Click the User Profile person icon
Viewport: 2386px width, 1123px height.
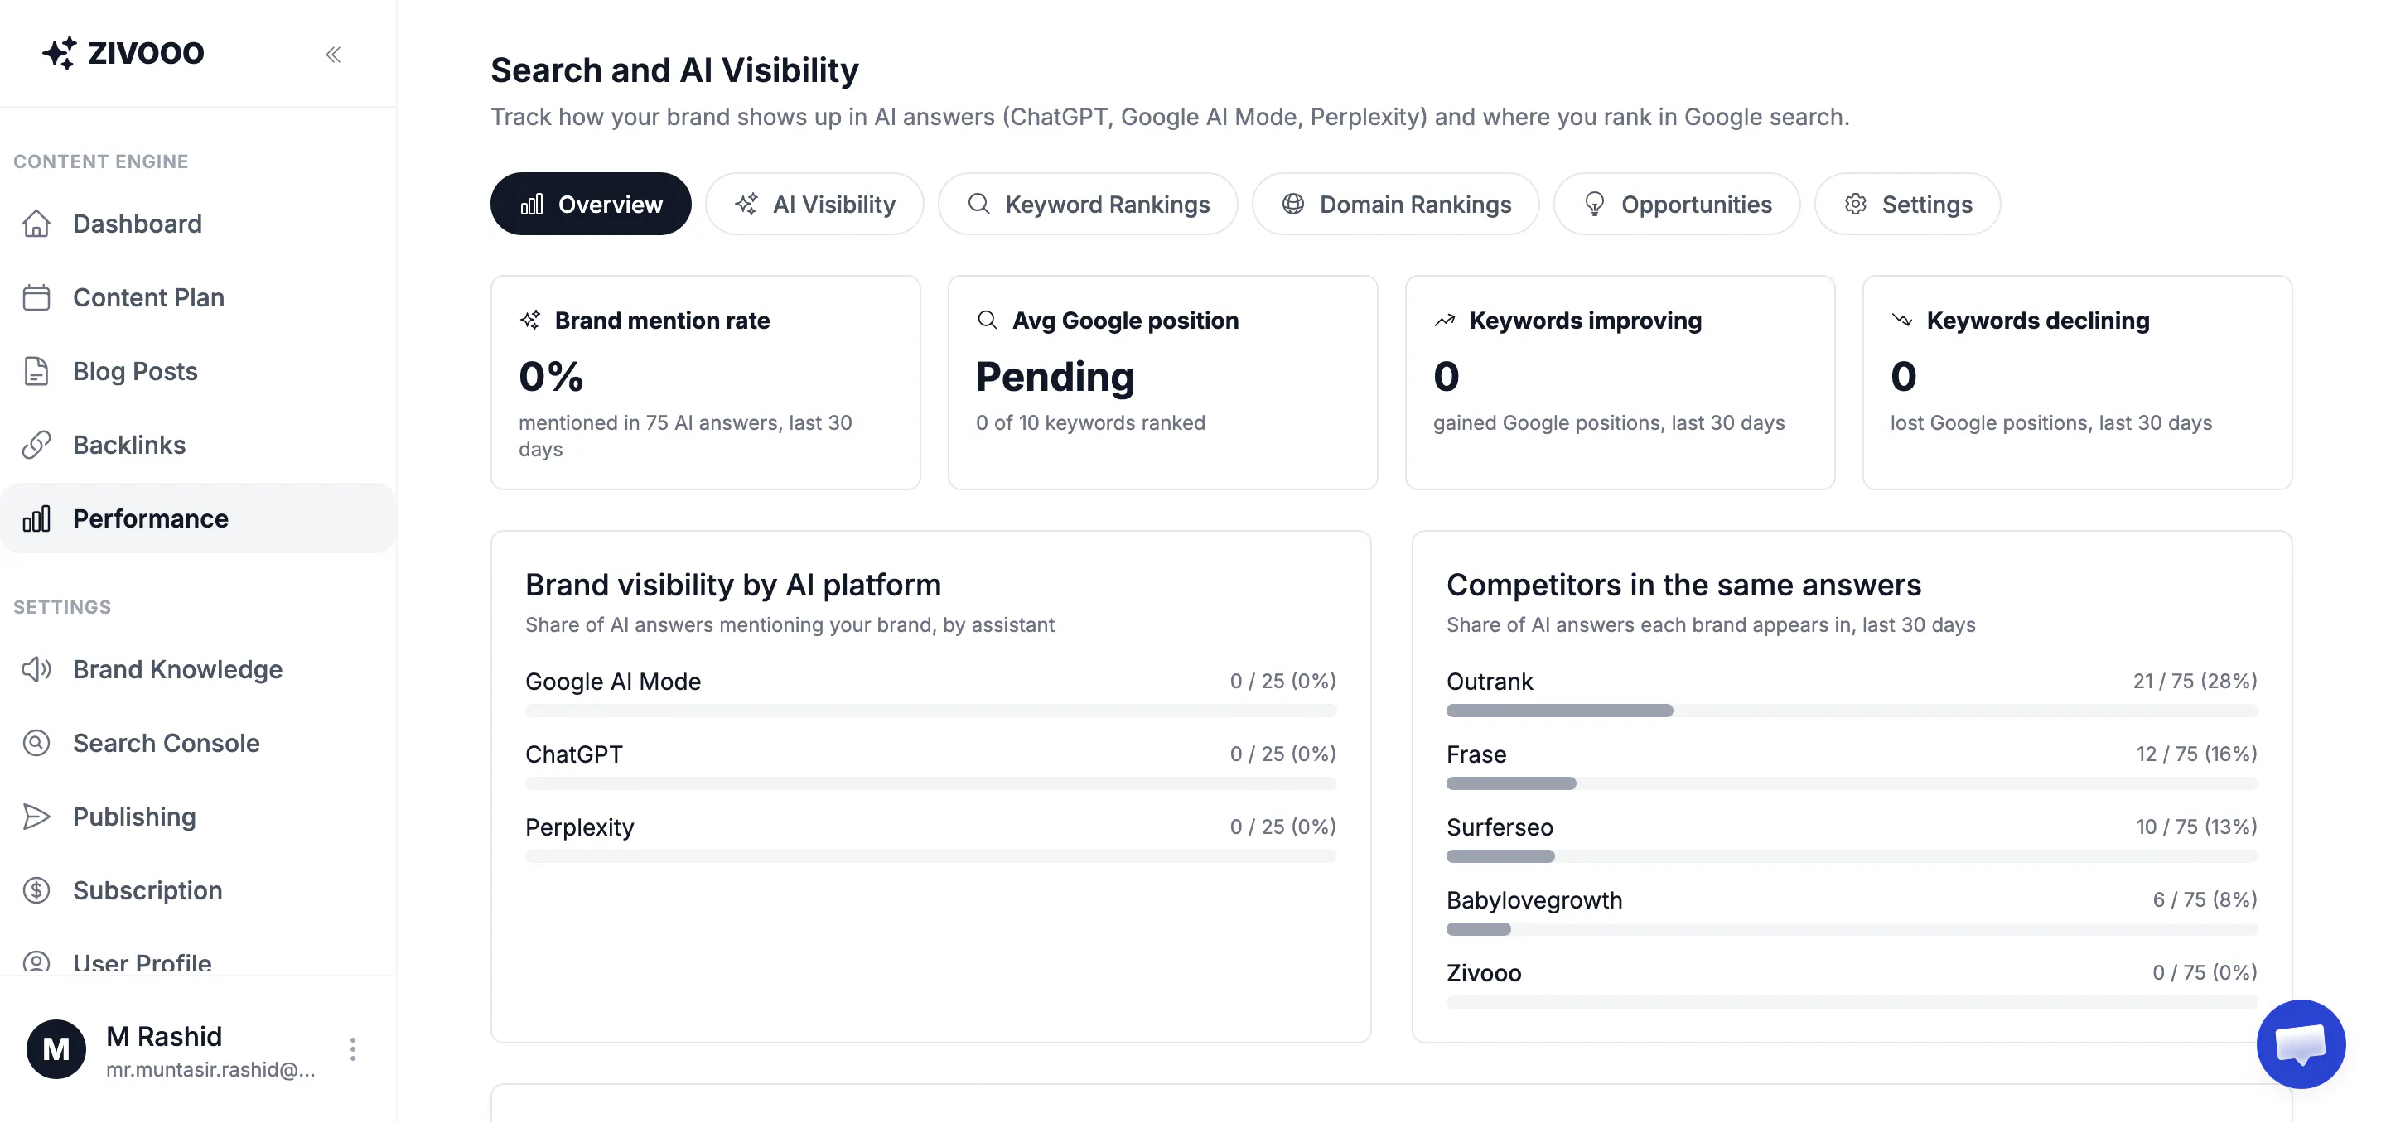[36, 962]
